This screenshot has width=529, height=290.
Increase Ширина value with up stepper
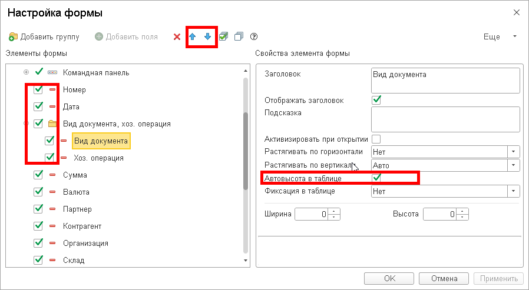334,212
